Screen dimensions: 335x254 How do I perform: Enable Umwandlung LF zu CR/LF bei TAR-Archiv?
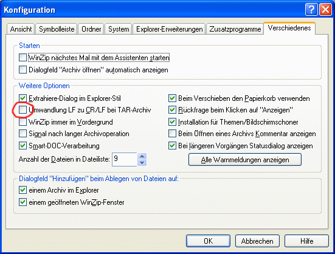click(x=22, y=110)
